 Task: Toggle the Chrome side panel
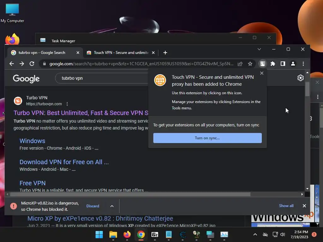(x=283, y=64)
